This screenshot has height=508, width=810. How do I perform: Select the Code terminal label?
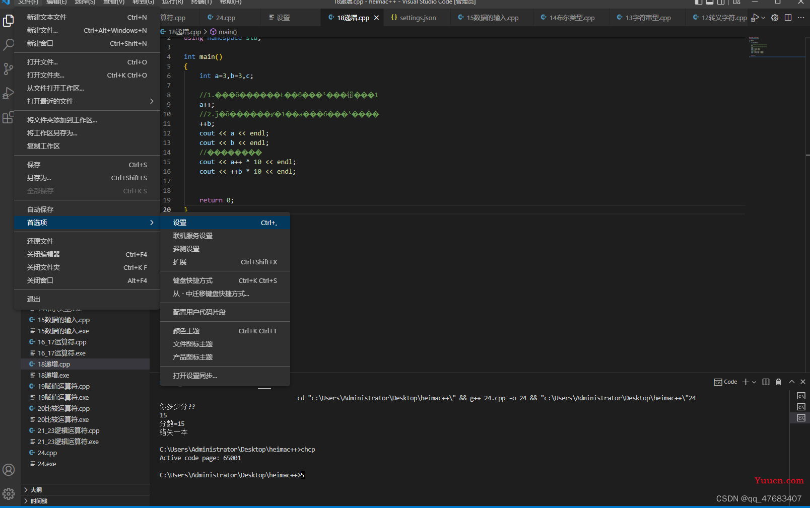tap(725, 382)
